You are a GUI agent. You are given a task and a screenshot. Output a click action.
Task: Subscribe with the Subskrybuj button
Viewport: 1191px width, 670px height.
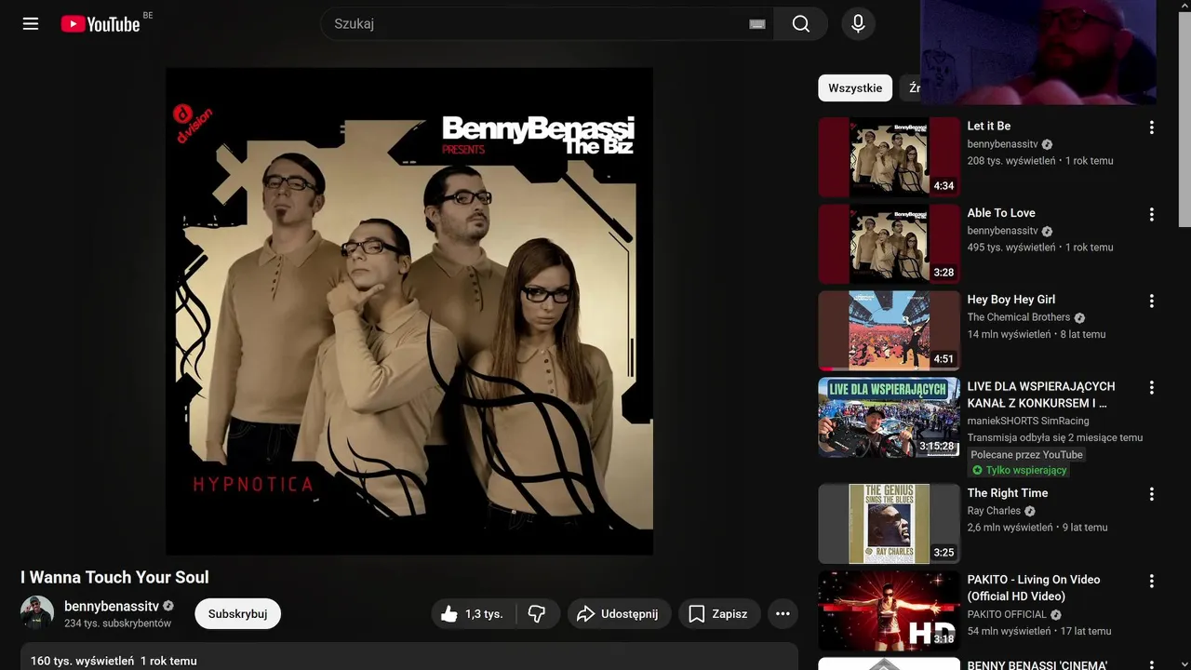[x=237, y=614]
